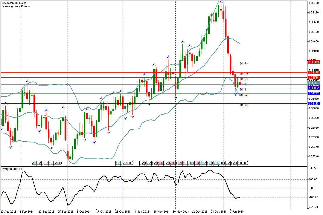
Task: Click the D1 S3 pivot label
Action: click(244, 105)
